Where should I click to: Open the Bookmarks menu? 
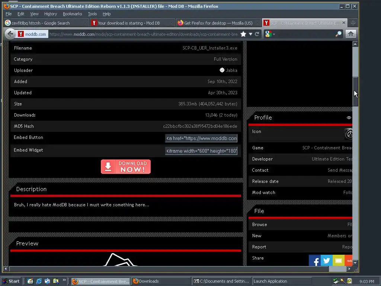(x=73, y=14)
